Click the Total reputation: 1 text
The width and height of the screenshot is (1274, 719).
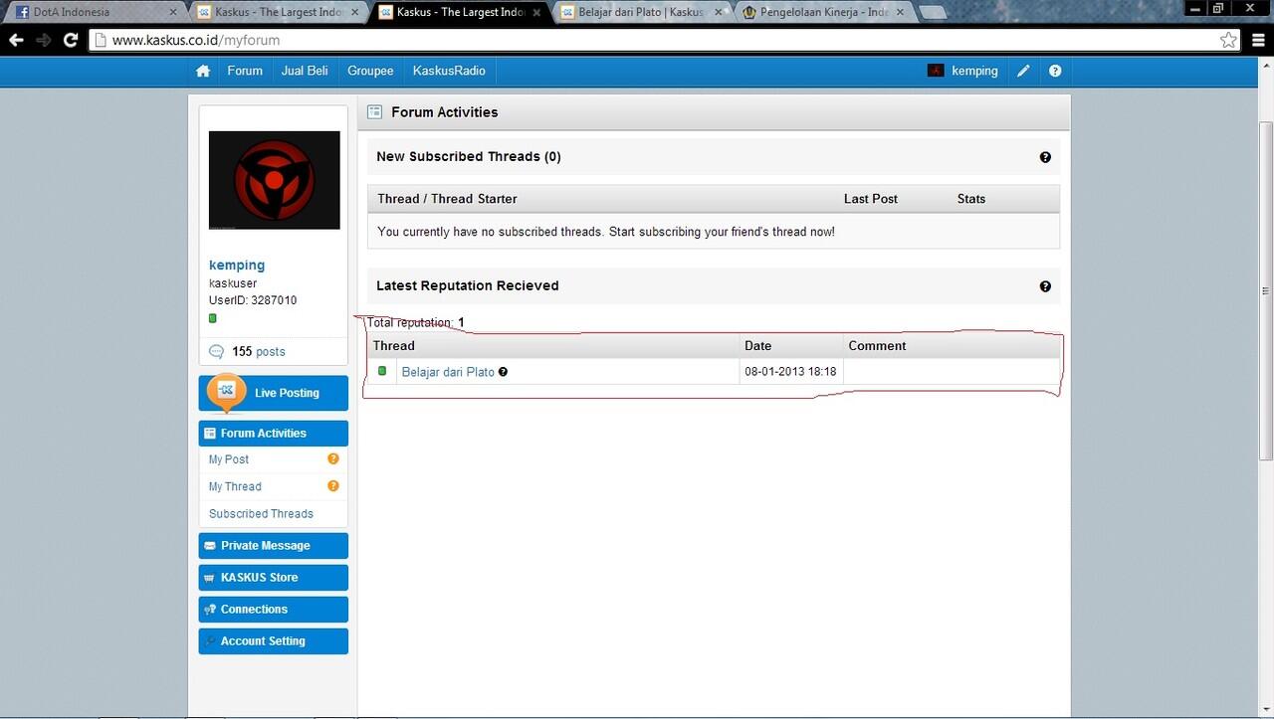(x=416, y=322)
